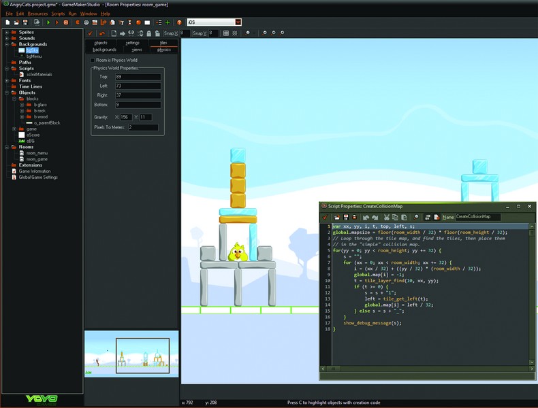This screenshot has height=408, width=538.
Task: Click magnifier search icon in script editor
Action: 416,217
